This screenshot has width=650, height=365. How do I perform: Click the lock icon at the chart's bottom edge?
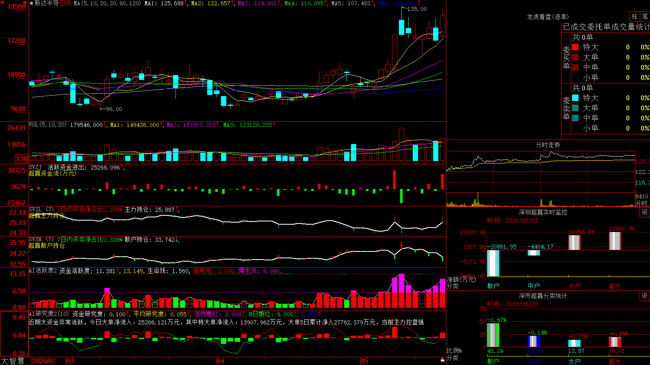[x=442, y=360]
